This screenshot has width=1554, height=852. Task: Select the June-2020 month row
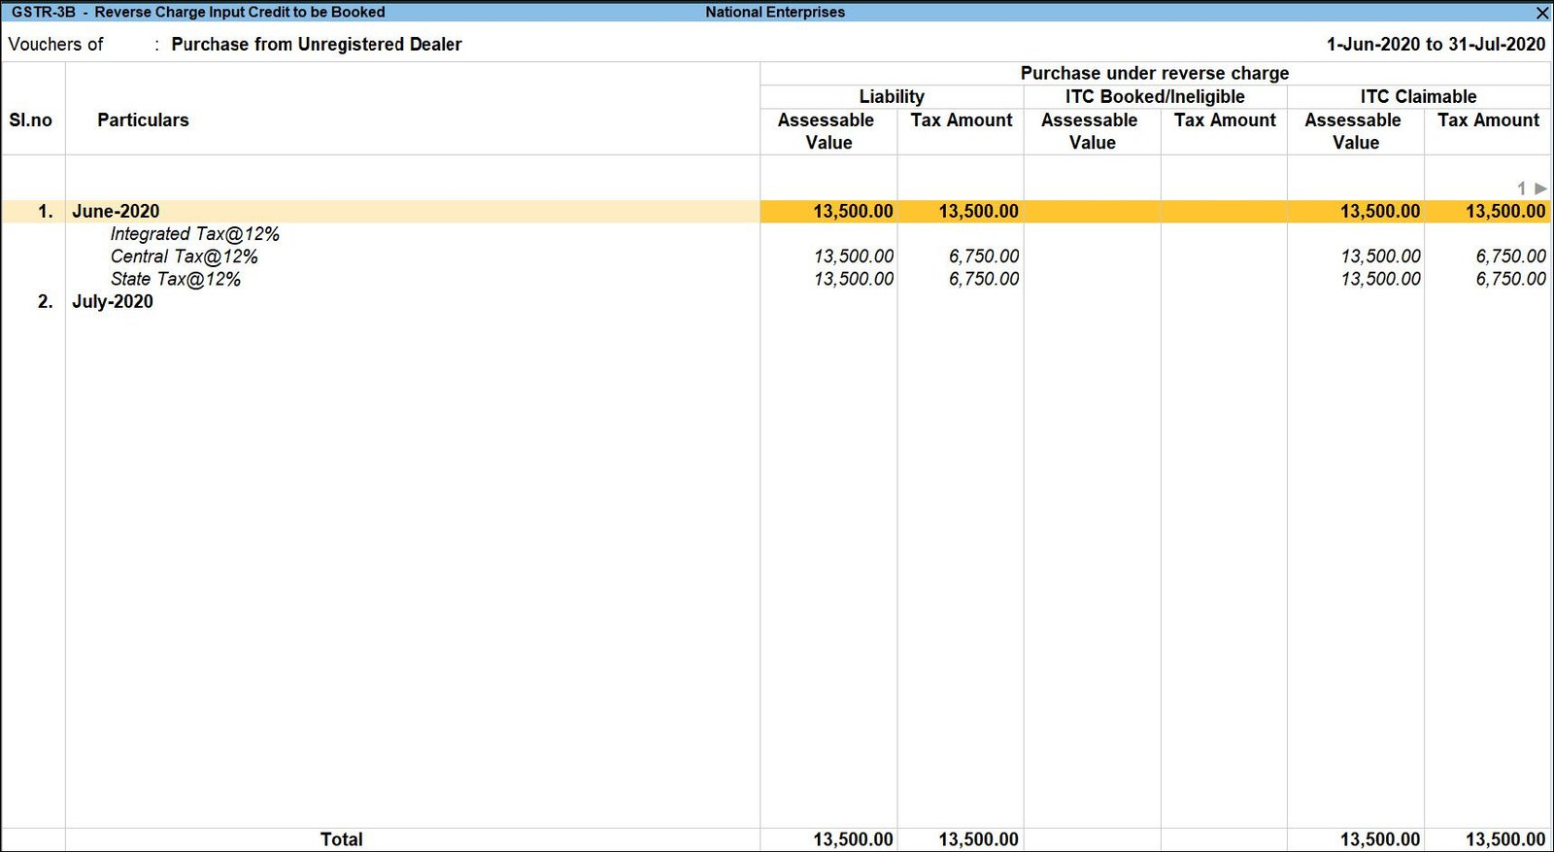pos(116,212)
